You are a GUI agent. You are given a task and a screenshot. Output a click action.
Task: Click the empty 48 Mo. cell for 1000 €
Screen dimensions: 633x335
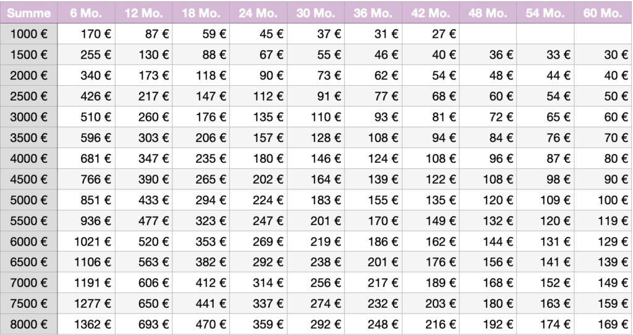(x=488, y=34)
